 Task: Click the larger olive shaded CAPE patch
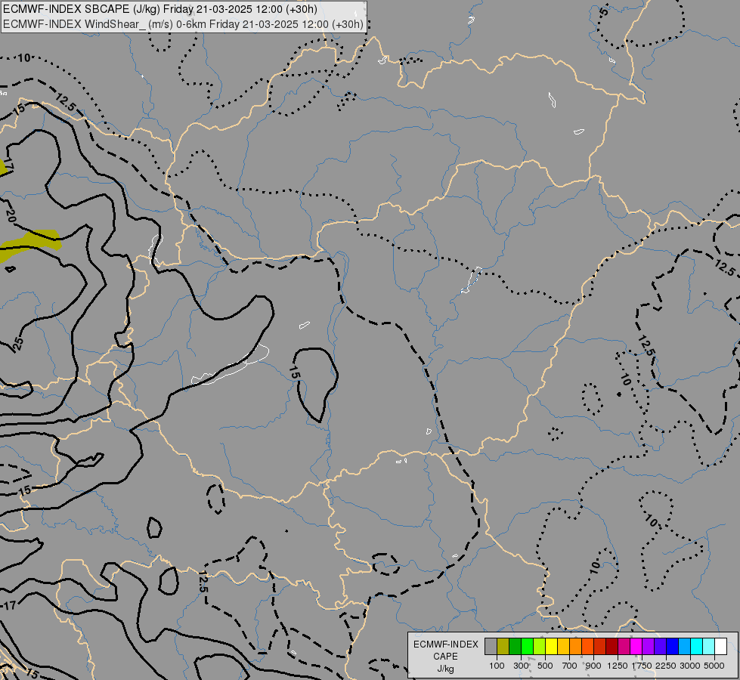coord(32,243)
